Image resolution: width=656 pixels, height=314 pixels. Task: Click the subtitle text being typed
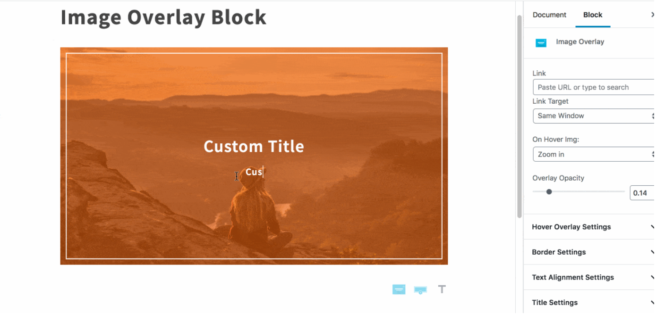pyautogui.click(x=254, y=172)
